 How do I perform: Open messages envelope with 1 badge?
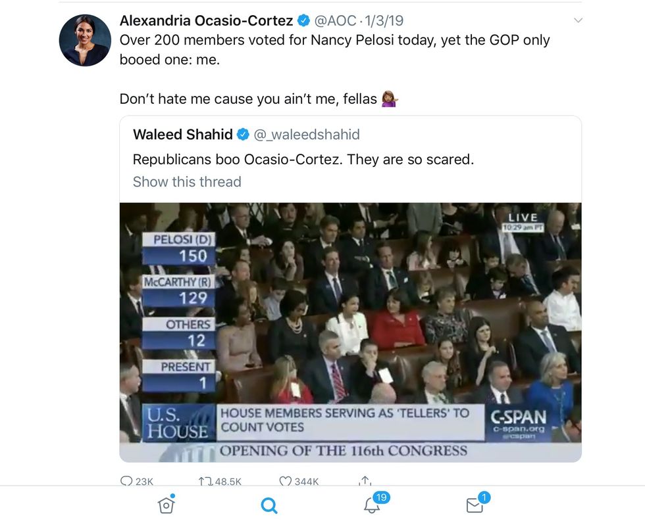click(x=475, y=505)
